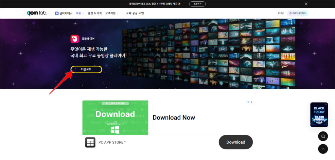The width and height of the screenshot is (335, 160).
Task: Open the 플랜 & 가격 menu item
Action: [x=95, y=13]
